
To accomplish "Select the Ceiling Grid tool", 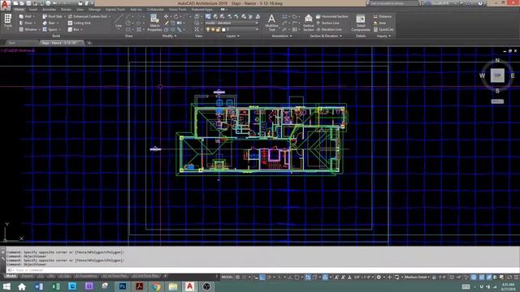I will (x=80, y=23).
